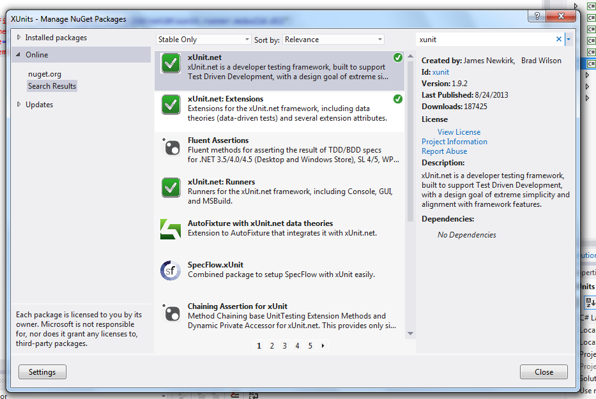Click the Close button at bottom

(x=544, y=372)
